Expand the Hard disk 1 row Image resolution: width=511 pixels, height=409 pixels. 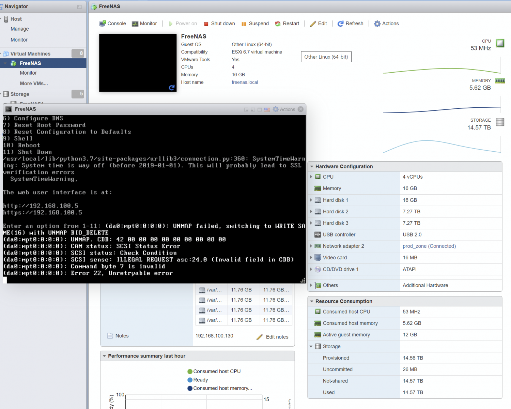click(311, 200)
